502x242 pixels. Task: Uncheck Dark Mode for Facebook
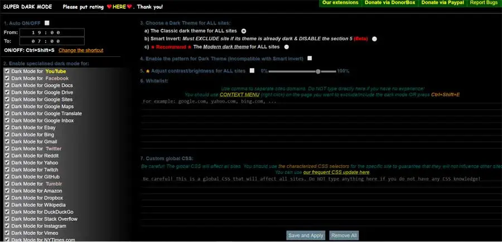(x=7, y=78)
